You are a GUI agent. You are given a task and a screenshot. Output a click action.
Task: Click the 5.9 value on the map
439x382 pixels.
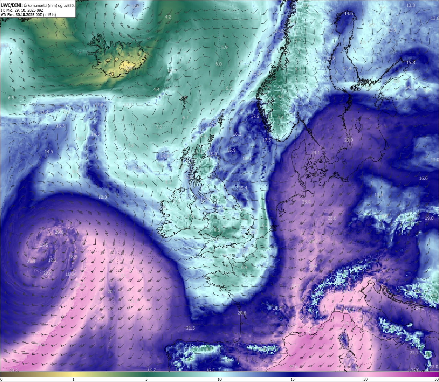224,47
